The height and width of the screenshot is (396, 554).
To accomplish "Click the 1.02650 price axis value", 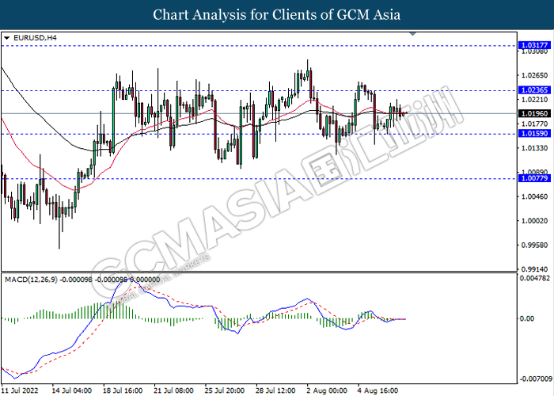I will click(534, 75).
